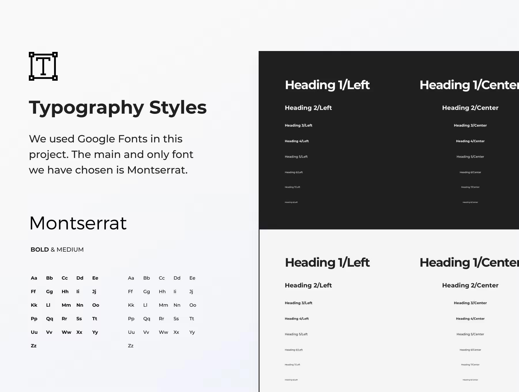Click 'Heading 5/Center' in dark panel
The height and width of the screenshot is (392, 519).
(470, 157)
